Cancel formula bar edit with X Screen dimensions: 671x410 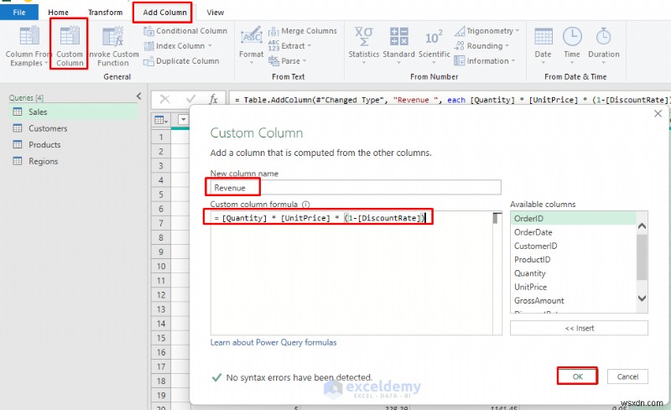pos(164,99)
